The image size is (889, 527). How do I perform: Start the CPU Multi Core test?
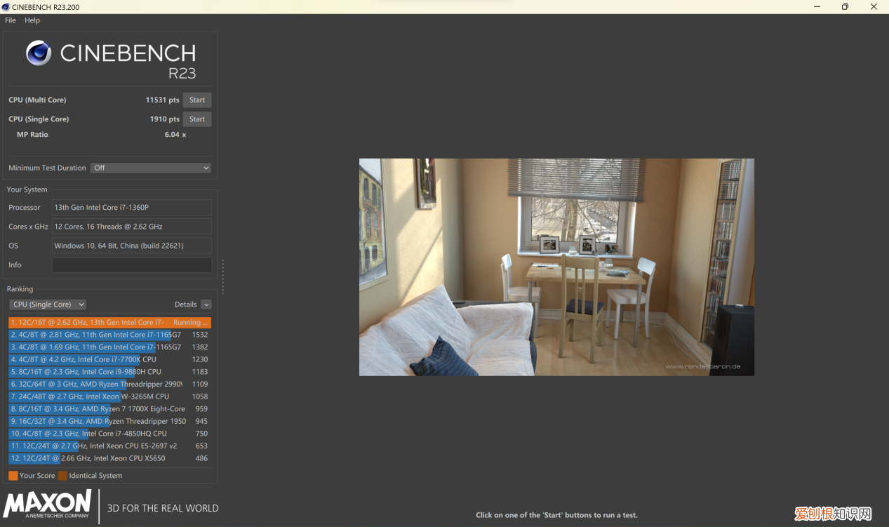[x=197, y=100]
